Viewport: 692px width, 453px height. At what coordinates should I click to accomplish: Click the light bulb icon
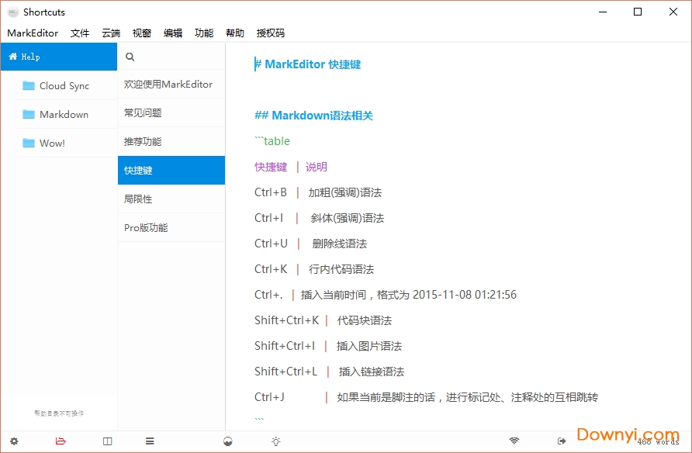275,441
